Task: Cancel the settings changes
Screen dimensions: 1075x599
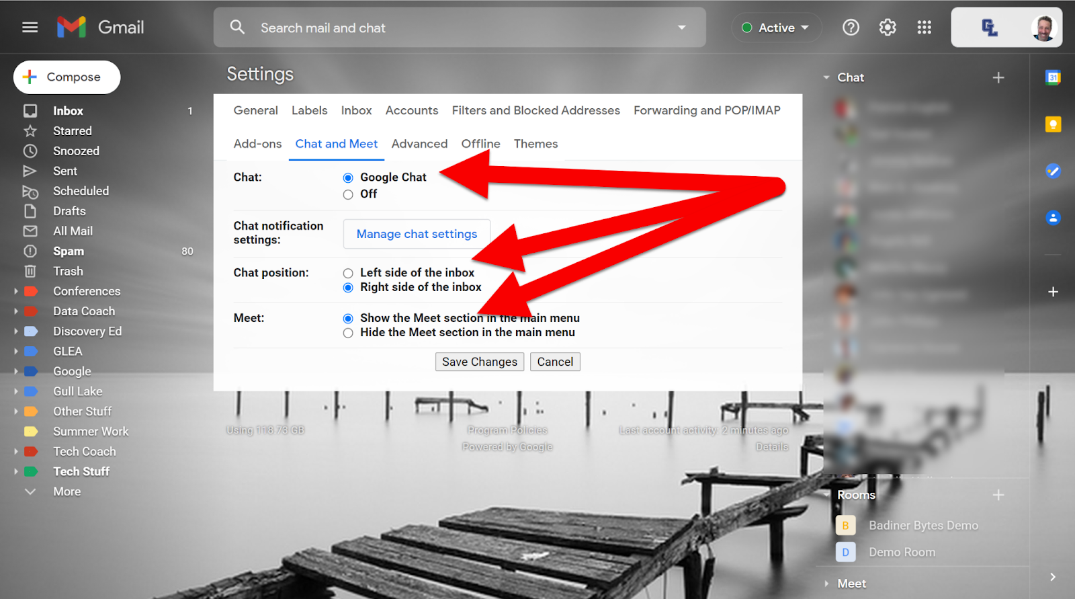Action: (555, 362)
